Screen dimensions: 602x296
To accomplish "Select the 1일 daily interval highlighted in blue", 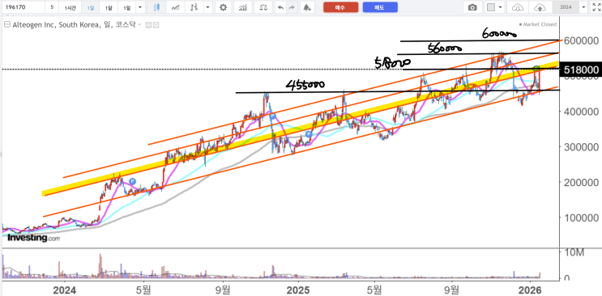I will click(90, 7).
